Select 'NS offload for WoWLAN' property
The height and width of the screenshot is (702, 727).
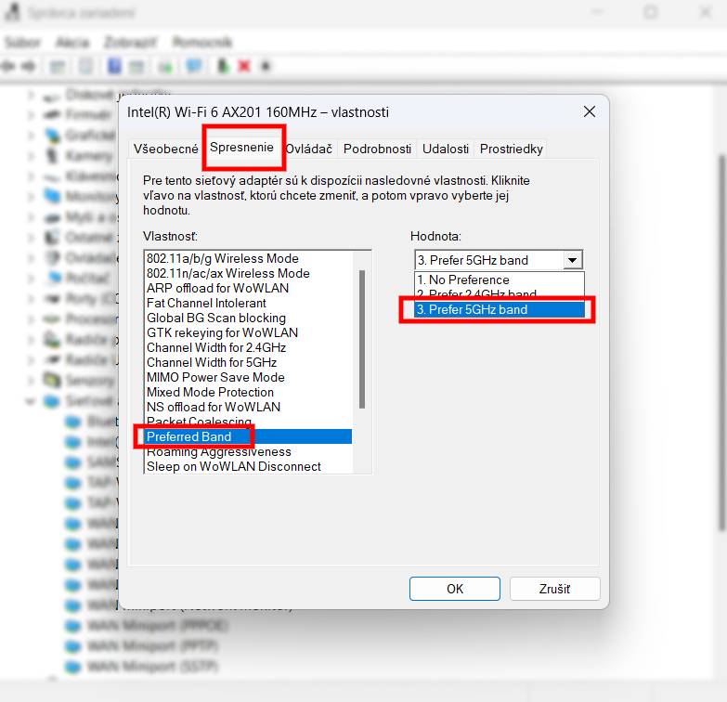(249, 407)
